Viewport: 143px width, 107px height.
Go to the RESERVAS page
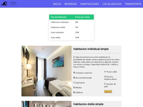click(71, 4)
